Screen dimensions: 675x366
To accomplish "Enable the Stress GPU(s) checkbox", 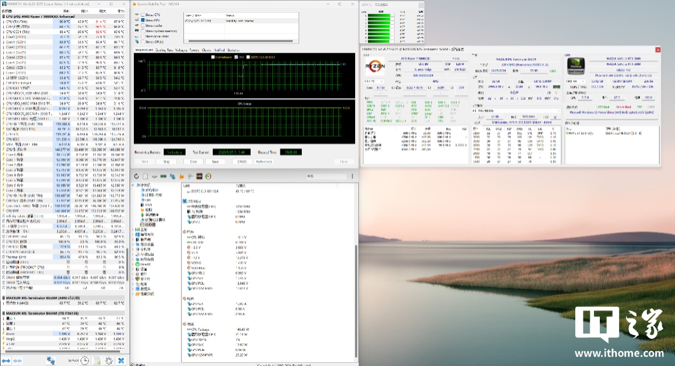I will pyautogui.click(x=143, y=42).
